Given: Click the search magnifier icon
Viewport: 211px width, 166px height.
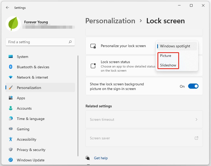Looking at the screenshot, I should click(x=70, y=42).
